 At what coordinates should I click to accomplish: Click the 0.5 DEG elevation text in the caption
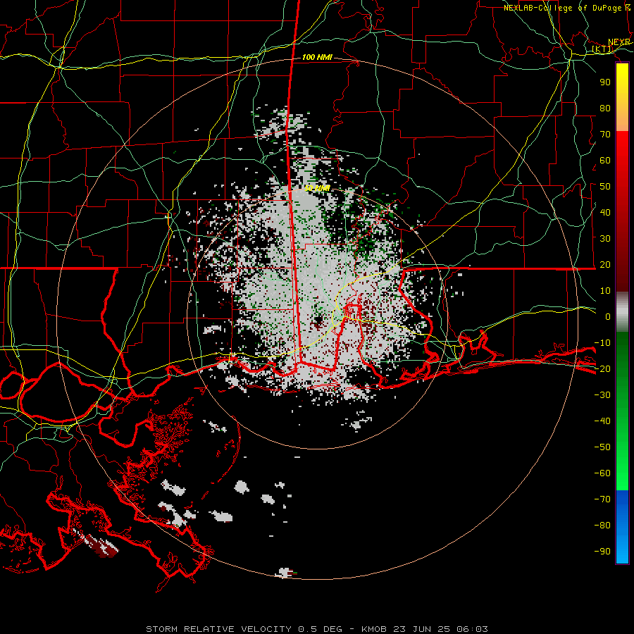pyautogui.click(x=321, y=629)
